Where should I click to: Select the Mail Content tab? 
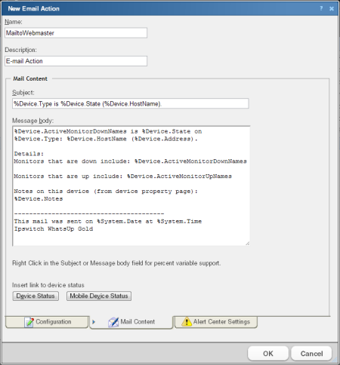(131, 322)
